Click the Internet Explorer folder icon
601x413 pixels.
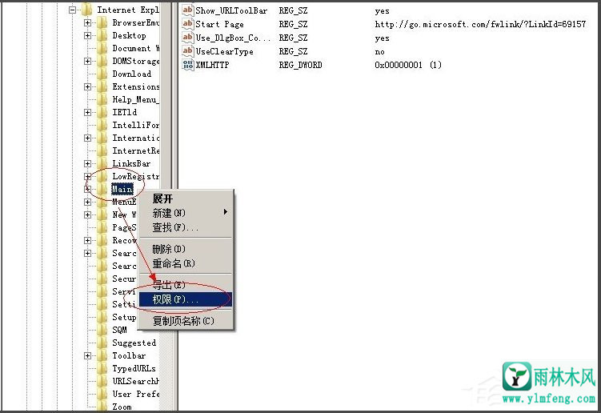(x=87, y=10)
